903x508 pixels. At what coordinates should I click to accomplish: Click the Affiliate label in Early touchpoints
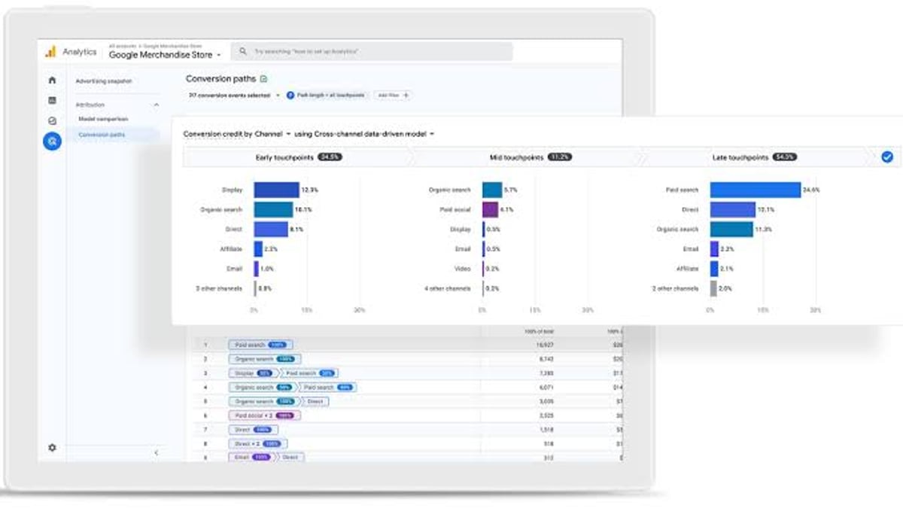pyautogui.click(x=232, y=249)
